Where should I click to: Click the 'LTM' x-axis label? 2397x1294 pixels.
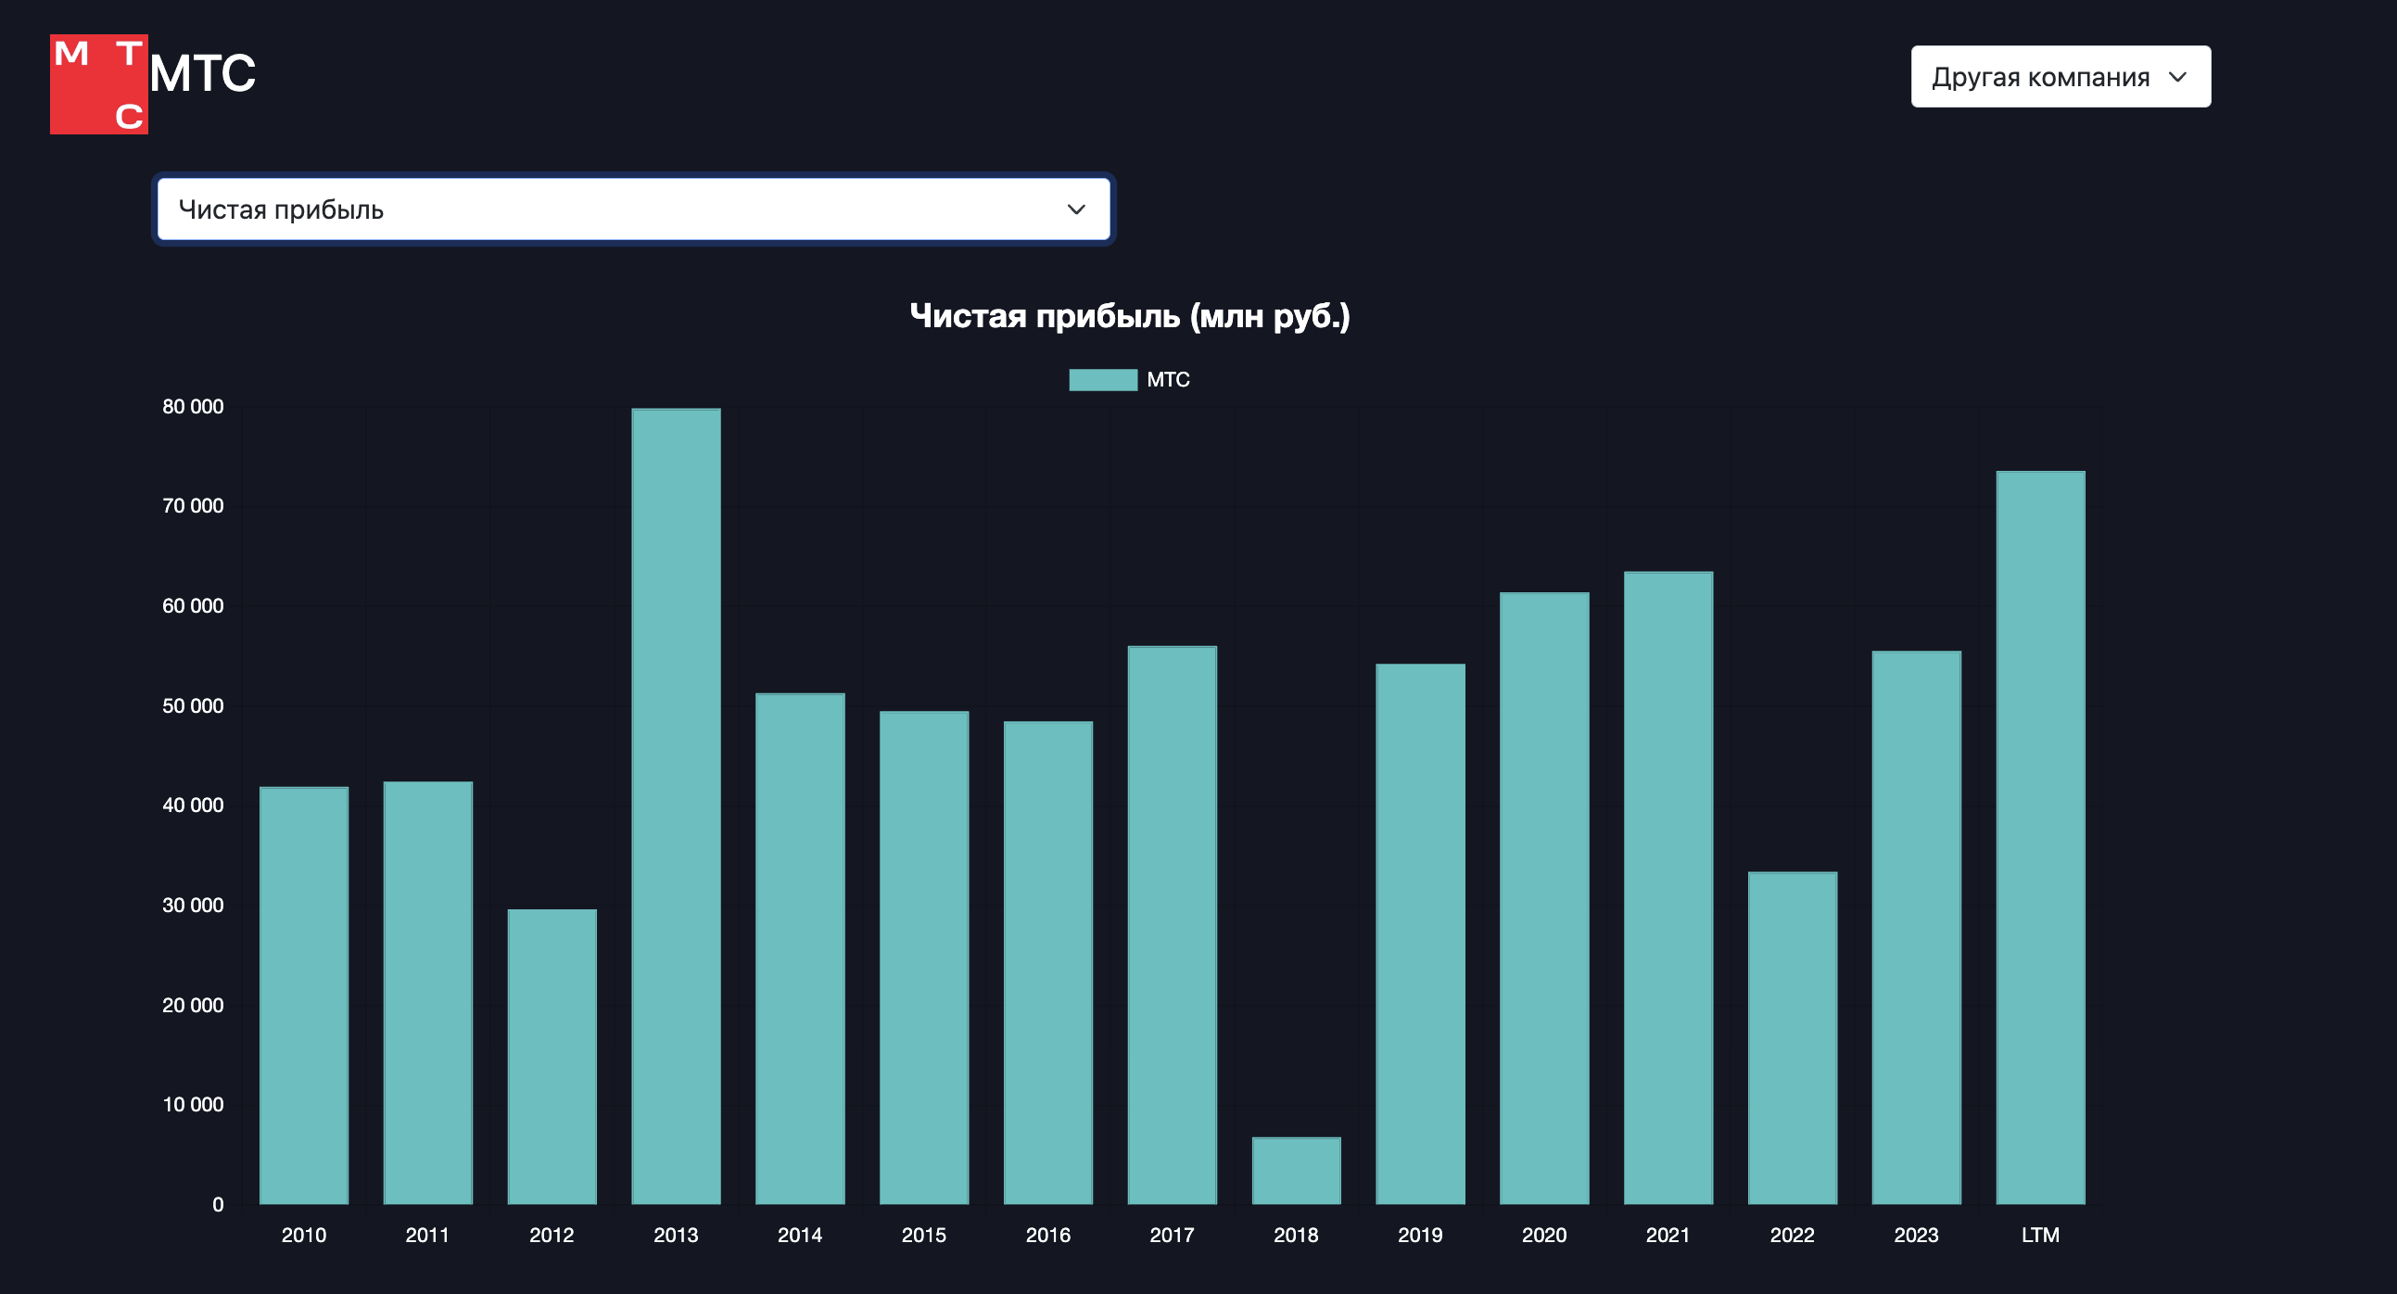[2041, 1236]
